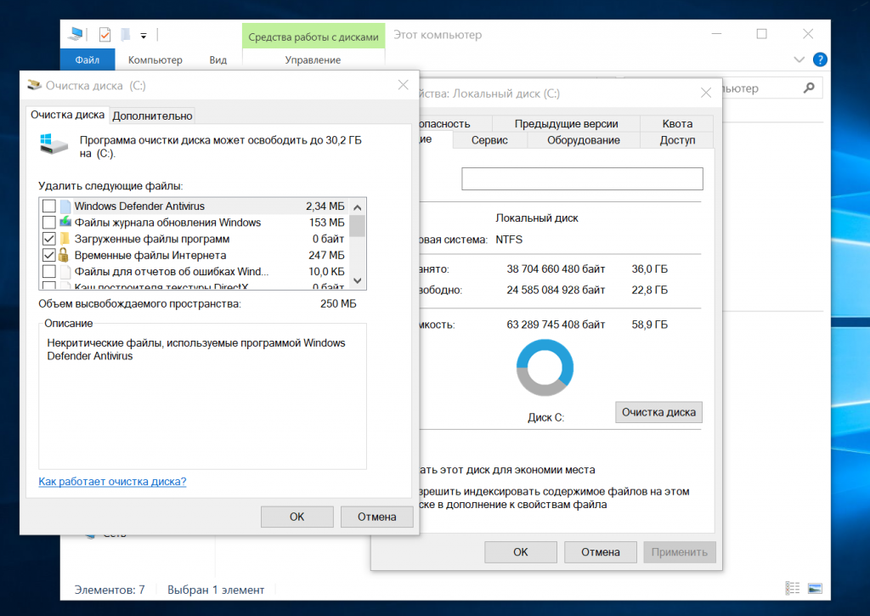Switch Explorer to large icons view
Image resolution: width=870 pixels, height=616 pixels.
tap(815, 588)
